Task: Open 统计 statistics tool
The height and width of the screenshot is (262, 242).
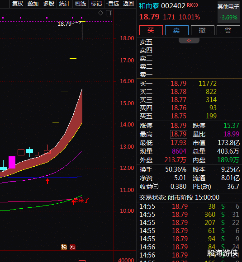Action: 65,4
